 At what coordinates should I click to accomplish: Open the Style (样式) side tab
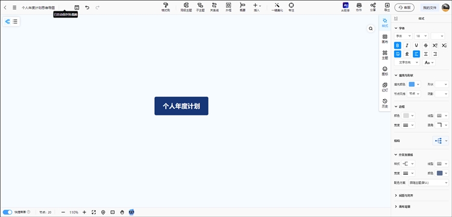coord(385,22)
